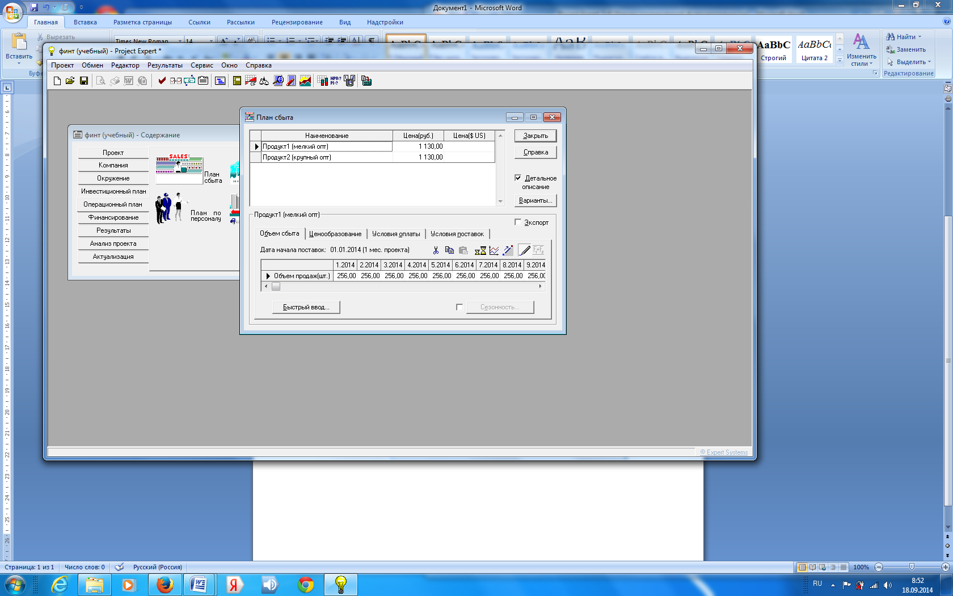
Task: Open Firefox from the Windows taskbar
Action: click(165, 585)
